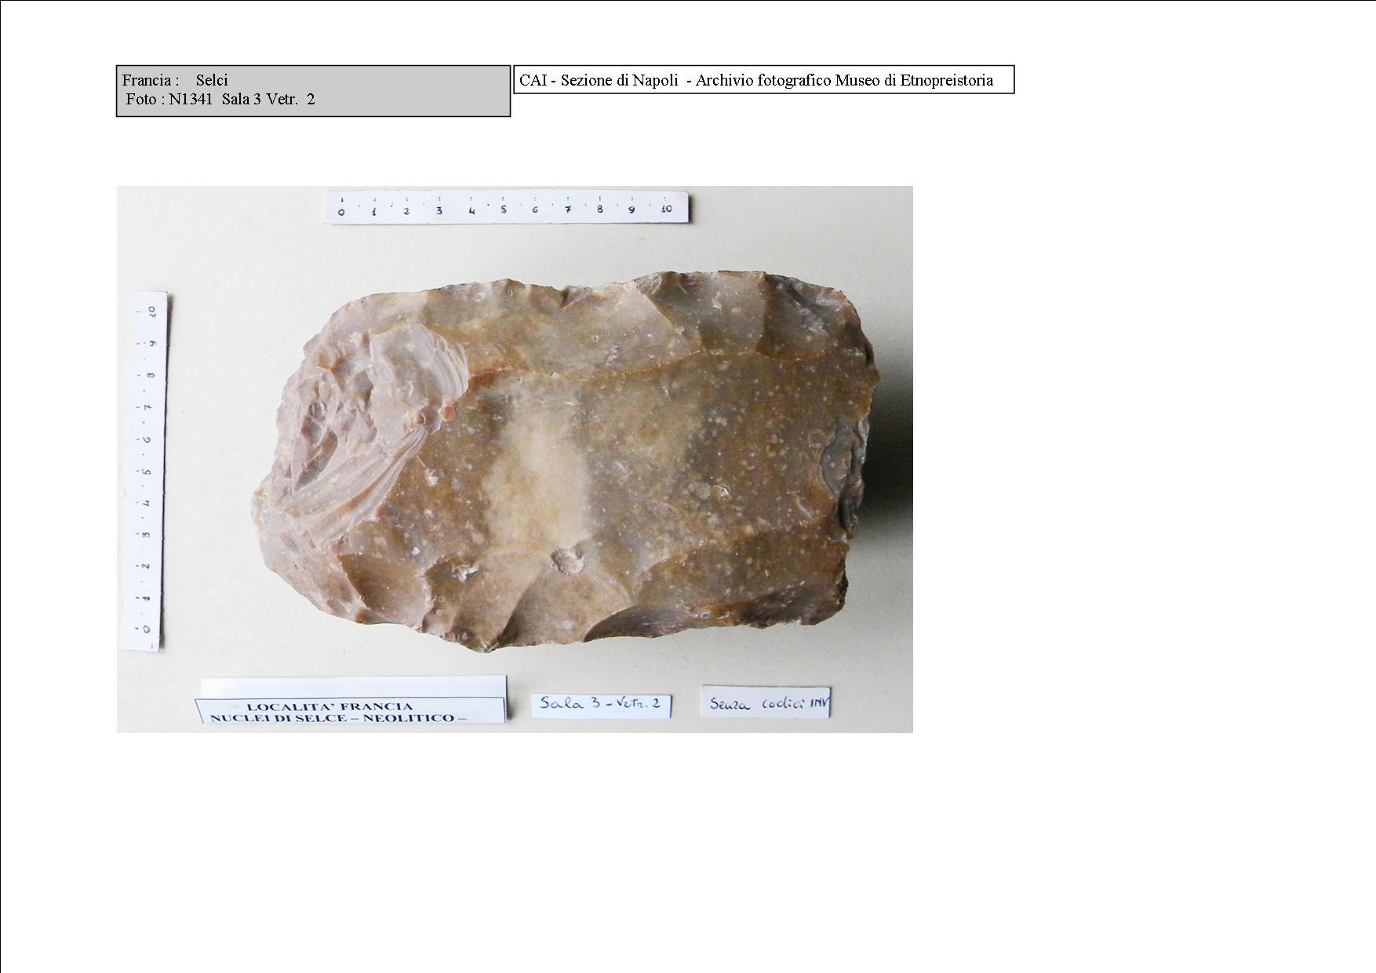The image size is (1376, 973).
Task: Click the handwritten 'Senza codici INV' tag
Action: pyautogui.click(x=766, y=703)
